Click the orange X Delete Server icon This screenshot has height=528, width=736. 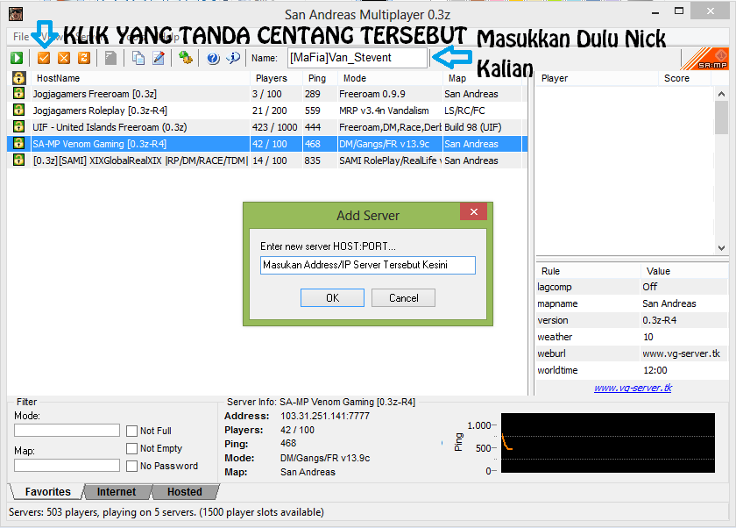(64, 58)
